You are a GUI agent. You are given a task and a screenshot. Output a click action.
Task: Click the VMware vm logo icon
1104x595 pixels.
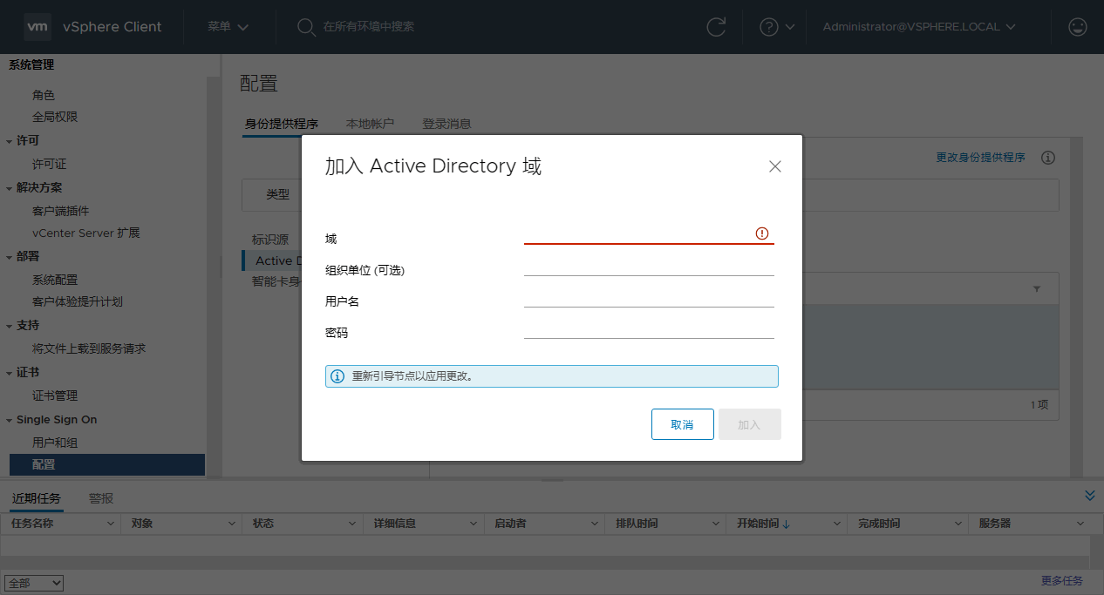click(x=37, y=27)
